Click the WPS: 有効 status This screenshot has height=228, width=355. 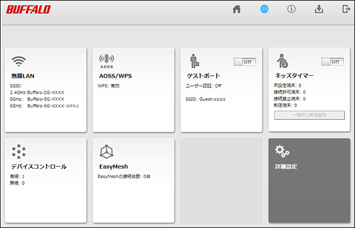click(109, 86)
